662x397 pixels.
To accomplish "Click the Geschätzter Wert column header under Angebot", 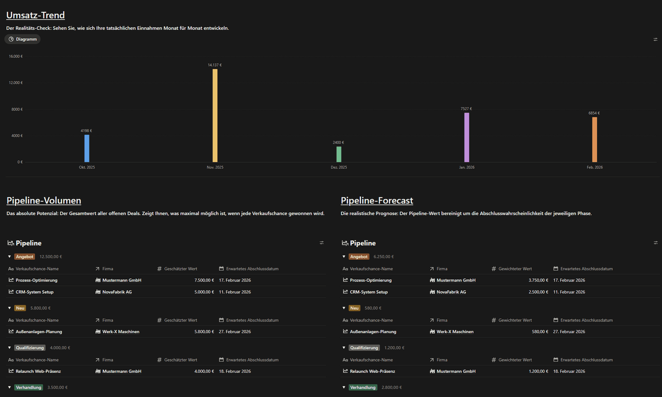I will (x=181, y=269).
